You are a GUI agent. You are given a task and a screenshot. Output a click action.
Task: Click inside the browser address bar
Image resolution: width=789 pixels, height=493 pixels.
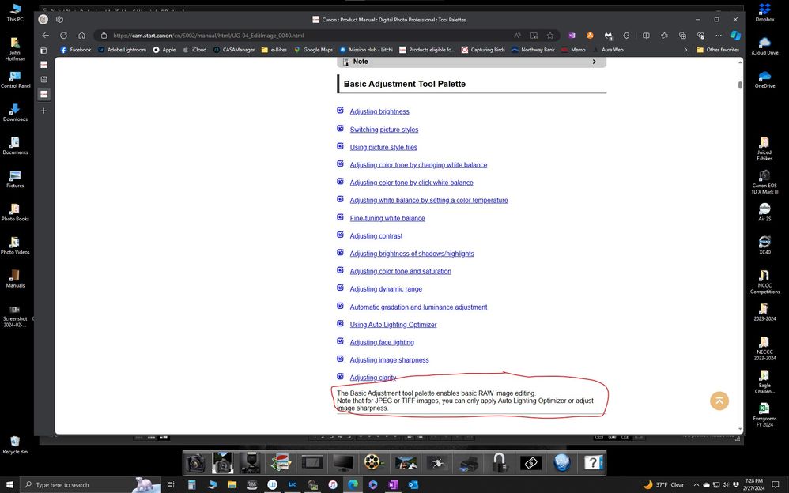pyautogui.click(x=237, y=36)
